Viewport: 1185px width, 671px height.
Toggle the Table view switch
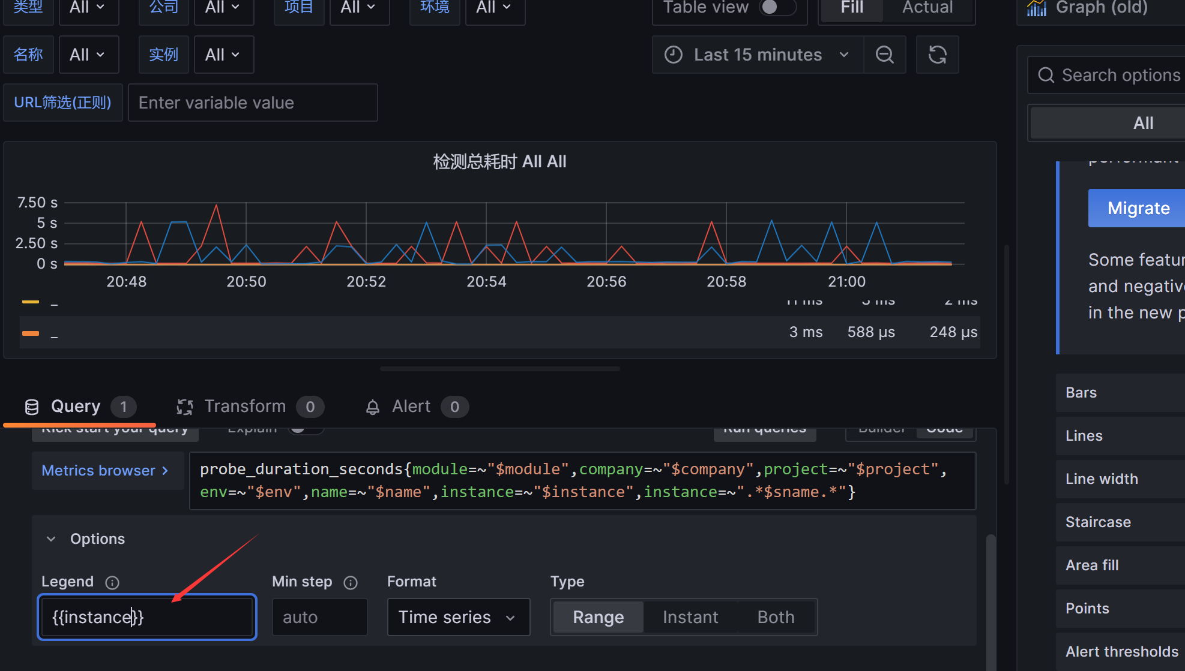coord(777,7)
